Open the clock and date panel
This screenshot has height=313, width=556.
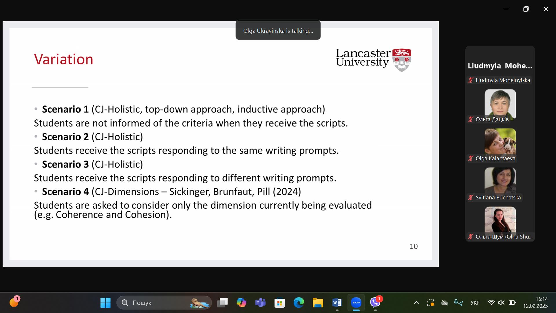coord(535,303)
